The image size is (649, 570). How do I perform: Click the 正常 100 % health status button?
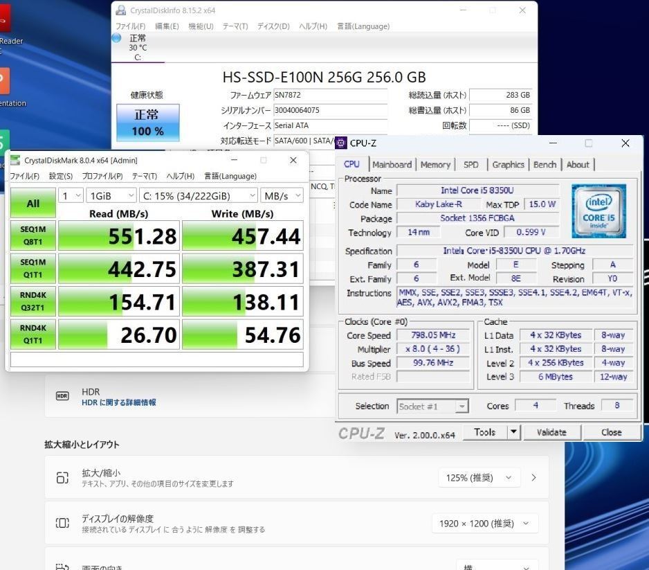pyautogui.click(x=148, y=123)
